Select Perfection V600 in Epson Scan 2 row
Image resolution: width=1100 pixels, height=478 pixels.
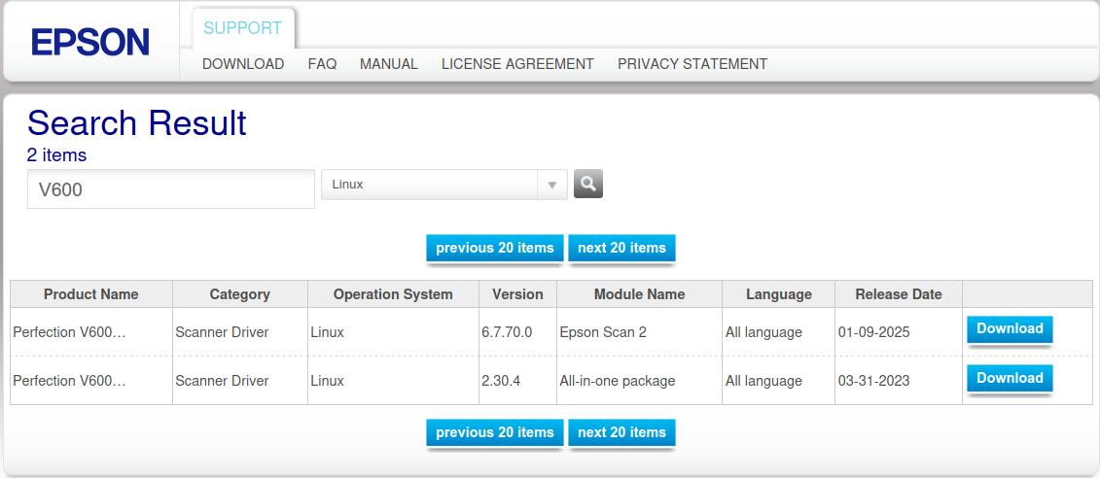[69, 332]
